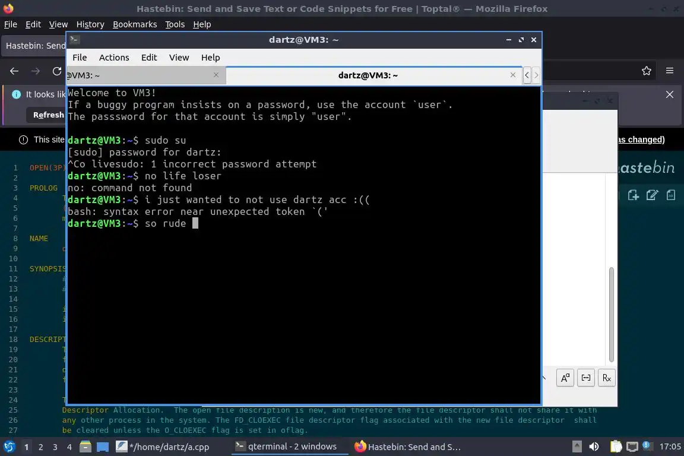
Task: Open Firefox Bookmarks menu
Action: [135, 24]
